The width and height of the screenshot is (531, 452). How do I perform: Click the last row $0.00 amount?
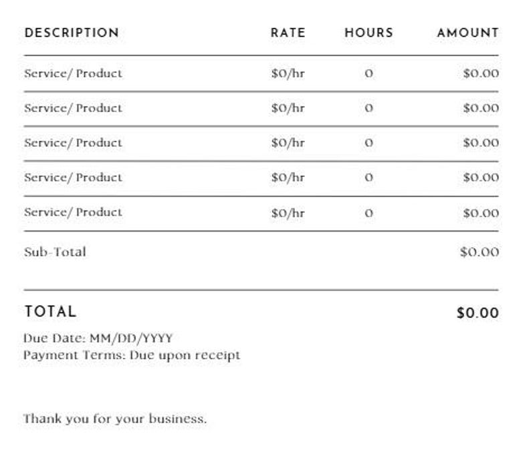(481, 214)
